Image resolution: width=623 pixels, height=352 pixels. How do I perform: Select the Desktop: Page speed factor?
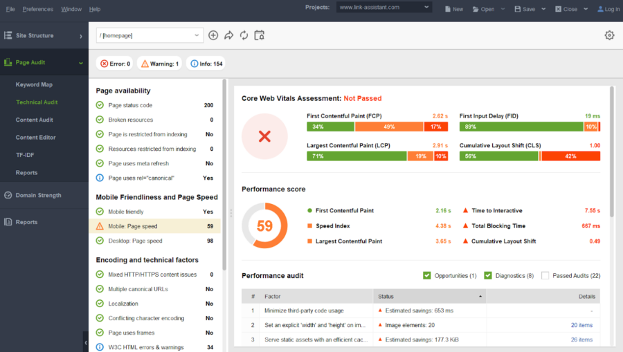(154, 241)
